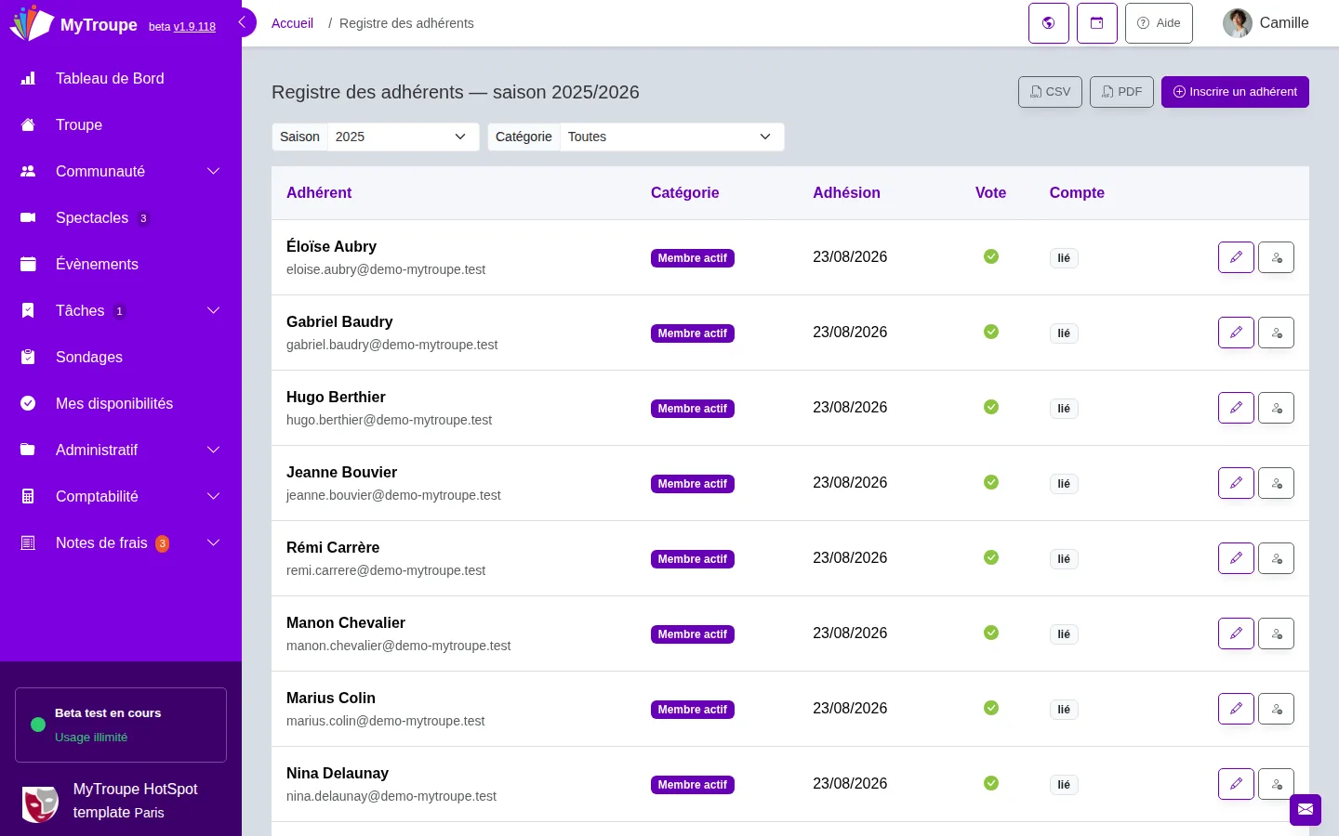This screenshot has width=1339, height=836.
Task: Open the v1.9.118 version link
Action: click(x=194, y=27)
